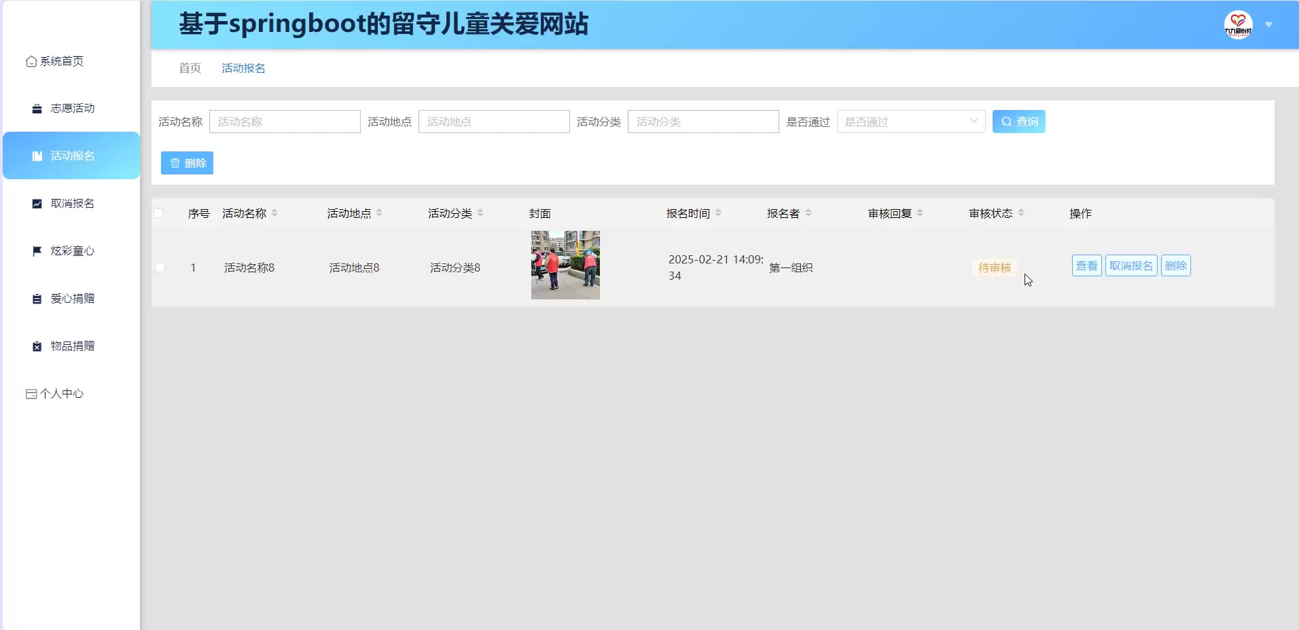Expand the user menu arrow beside avatar
This screenshot has height=630, width=1299.
1268,25
